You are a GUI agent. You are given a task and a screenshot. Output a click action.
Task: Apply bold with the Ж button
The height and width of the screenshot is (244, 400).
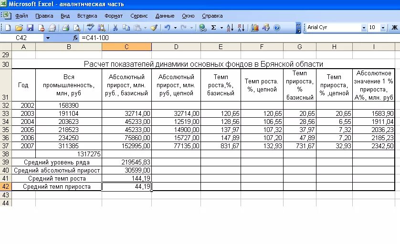pos(394,27)
